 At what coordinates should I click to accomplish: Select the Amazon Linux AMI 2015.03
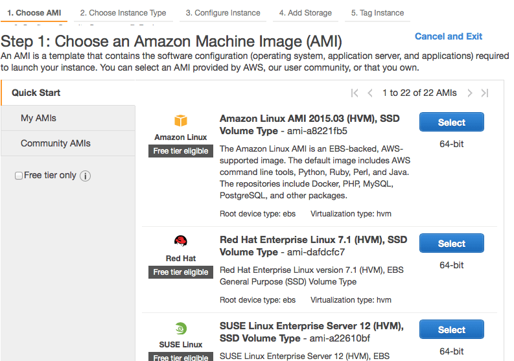click(451, 122)
